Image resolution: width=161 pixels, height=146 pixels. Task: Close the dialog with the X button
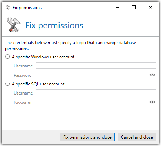(151, 7)
